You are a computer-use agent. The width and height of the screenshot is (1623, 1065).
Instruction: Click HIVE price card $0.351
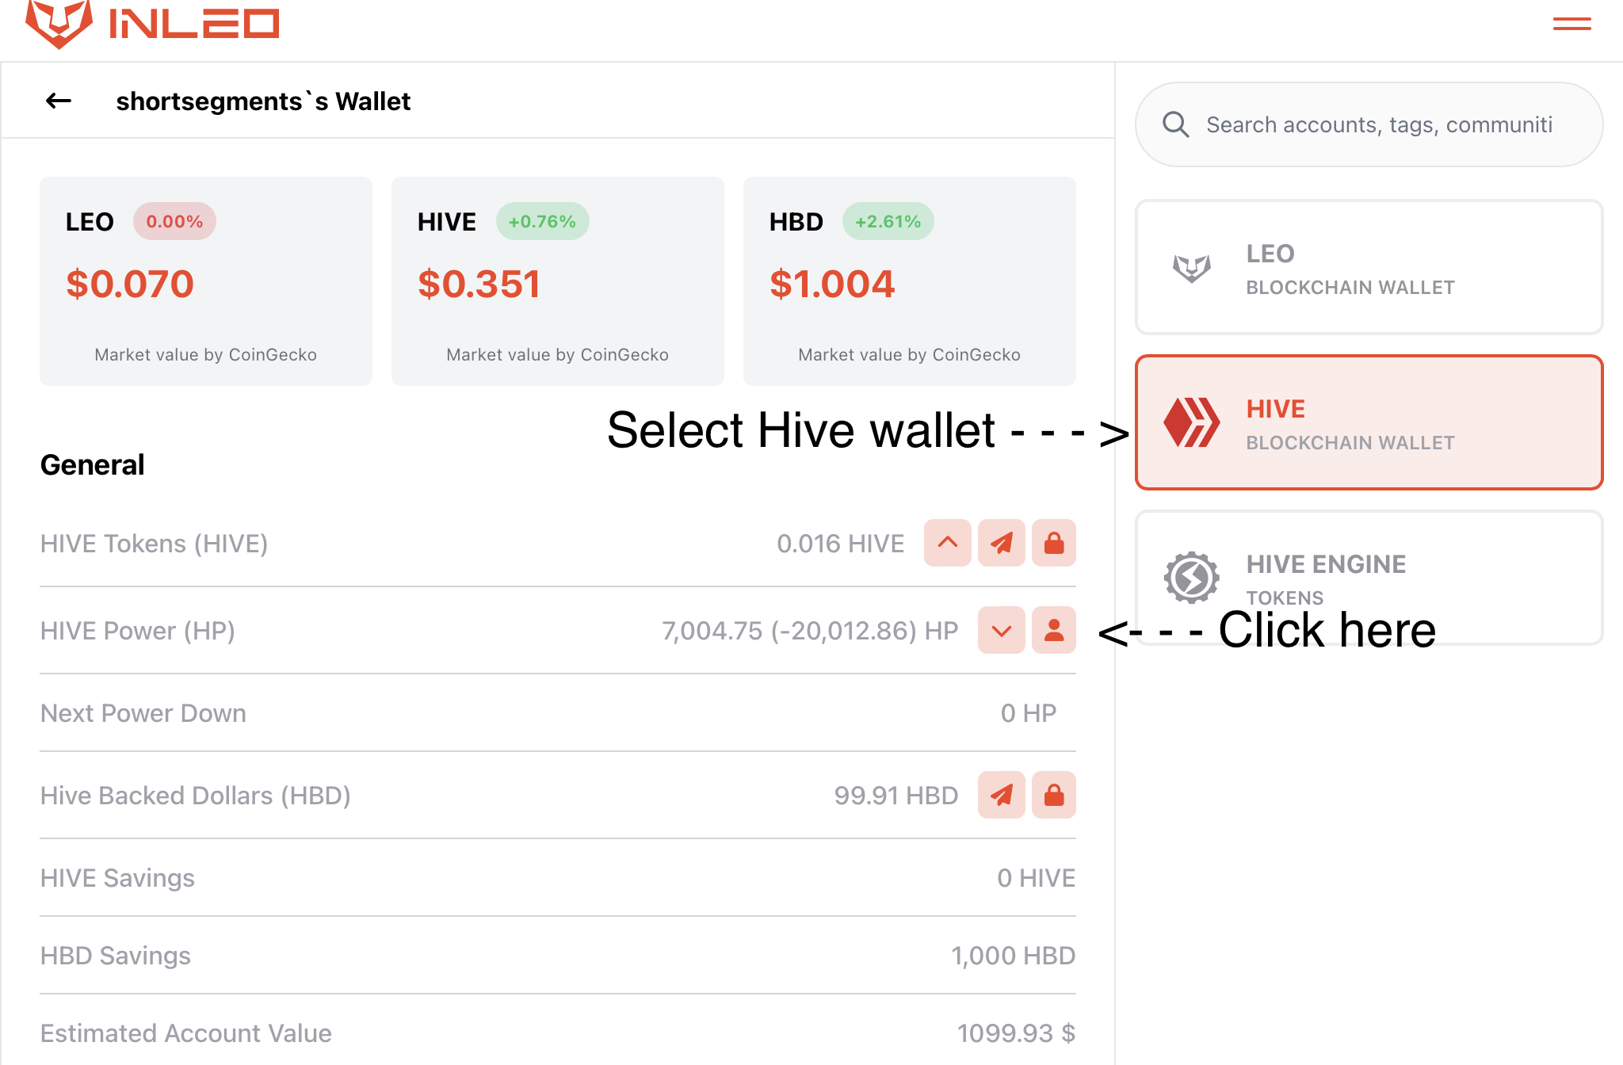[x=558, y=281]
